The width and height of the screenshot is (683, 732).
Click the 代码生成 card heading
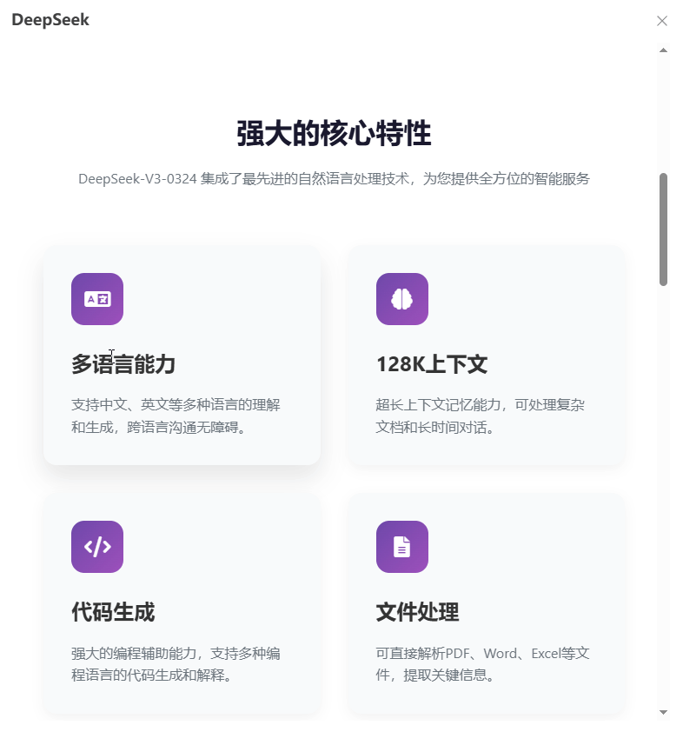click(113, 611)
